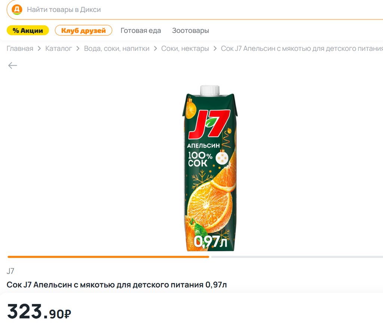The image size is (383, 324).
Task: Click the orange Dixy logo icon
Action: point(17,10)
